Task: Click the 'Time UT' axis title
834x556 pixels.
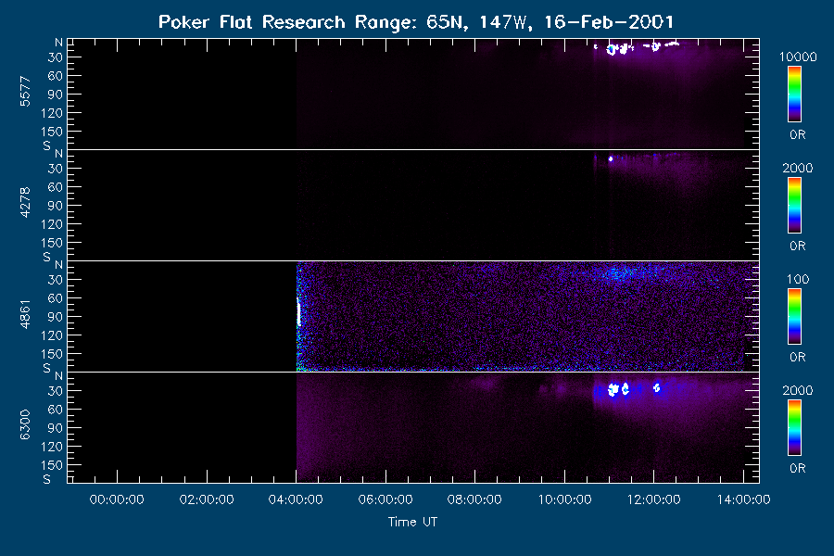Action: [412, 522]
